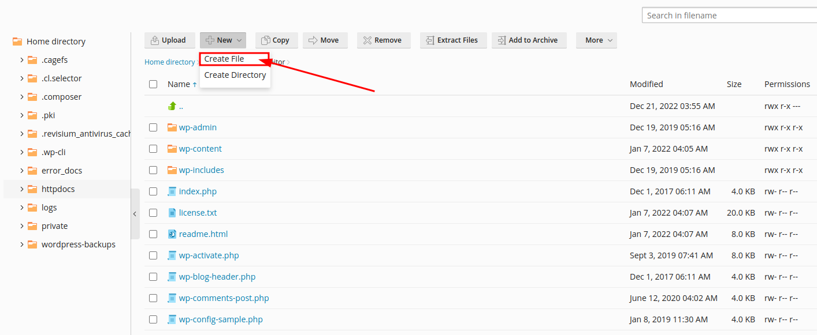Viewport: 817px width, 335px height.
Task: Expand the httpdocs tree node
Action: [21, 189]
